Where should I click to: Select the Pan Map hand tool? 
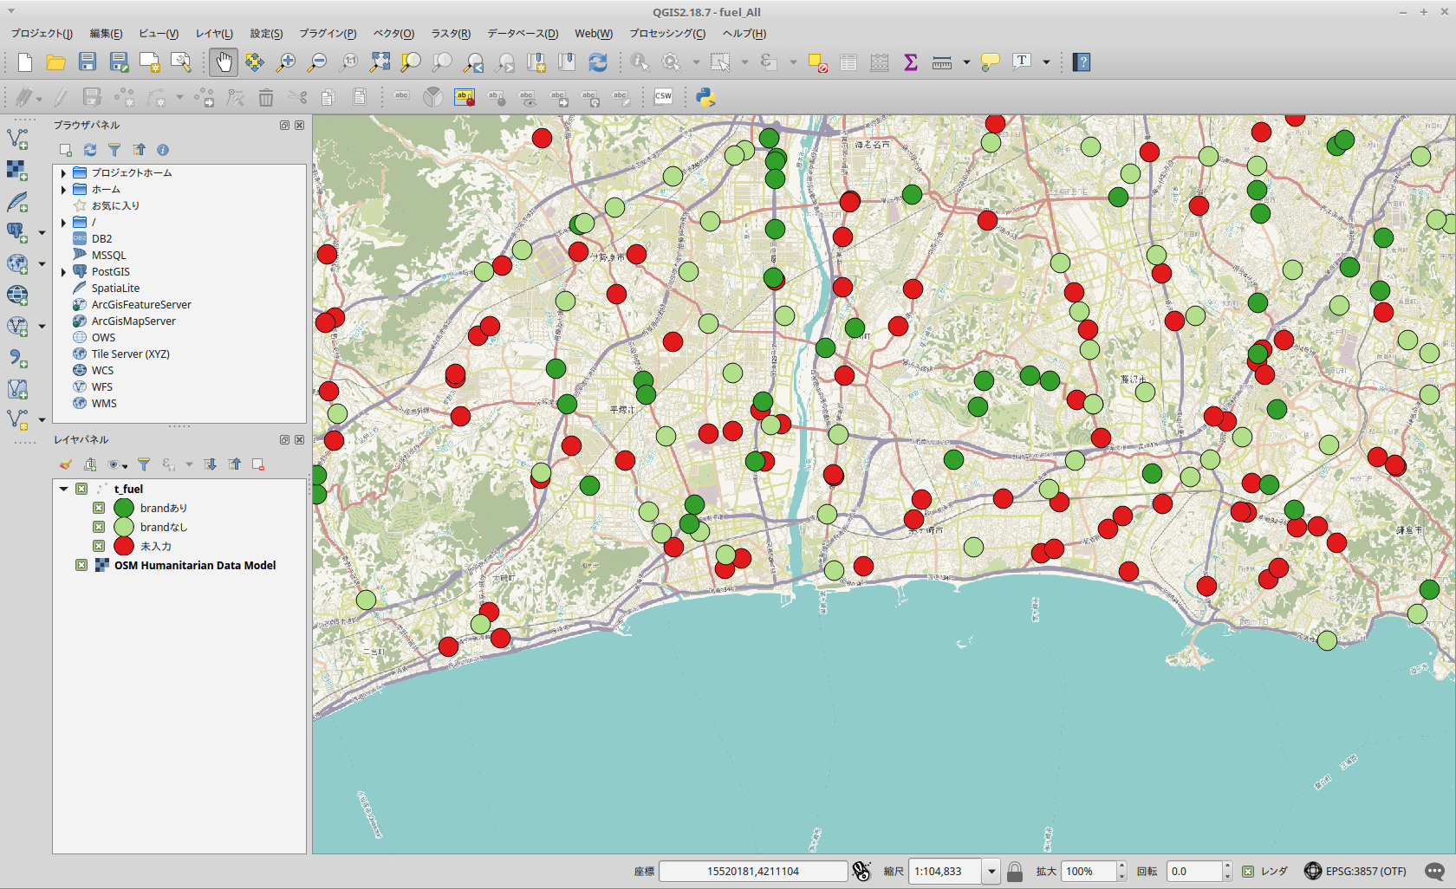[224, 62]
